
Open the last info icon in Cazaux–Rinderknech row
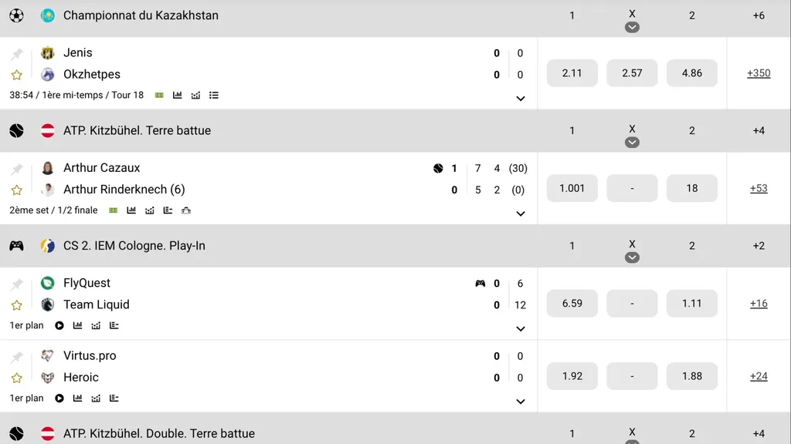(x=186, y=210)
